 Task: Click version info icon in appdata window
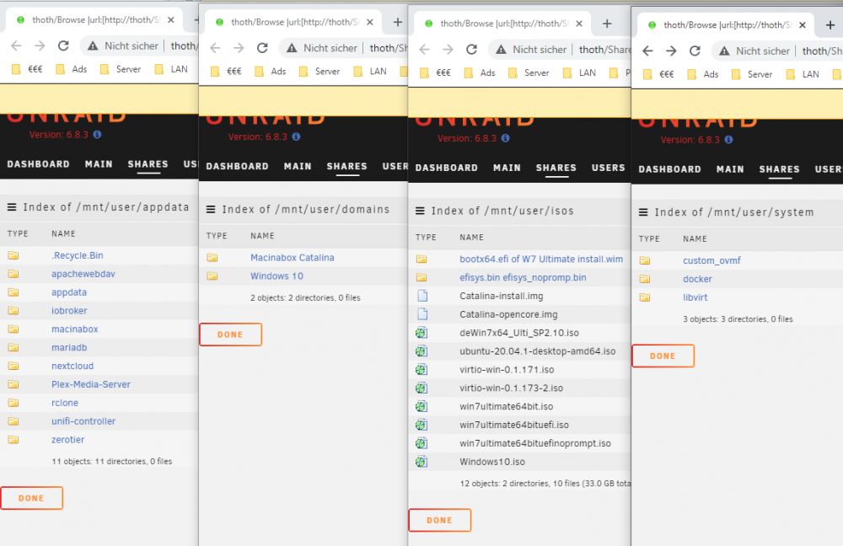click(97, 134)
